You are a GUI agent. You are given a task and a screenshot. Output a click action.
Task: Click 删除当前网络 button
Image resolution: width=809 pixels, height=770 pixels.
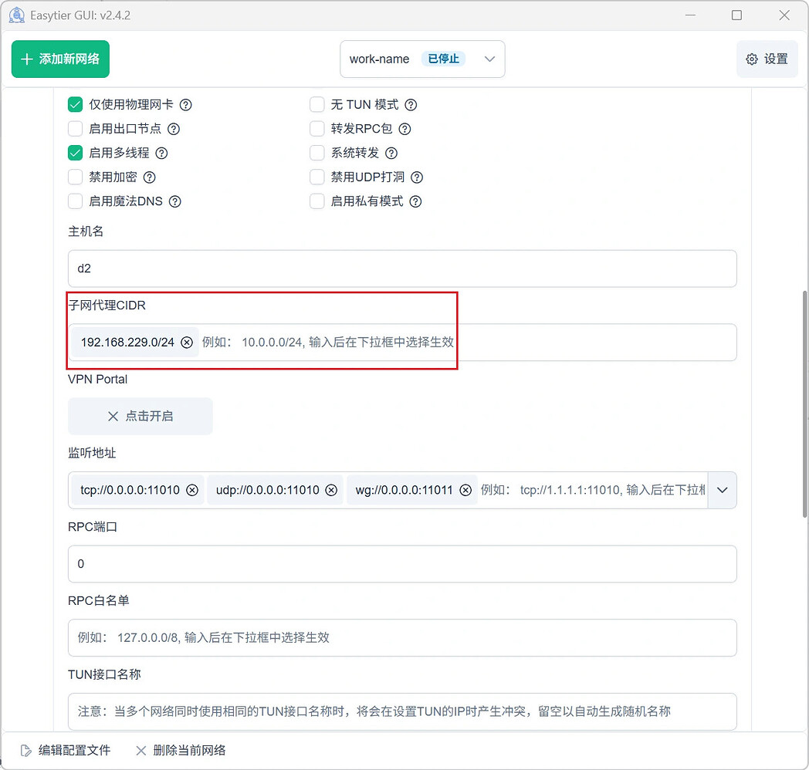click(x=181, y=751)
